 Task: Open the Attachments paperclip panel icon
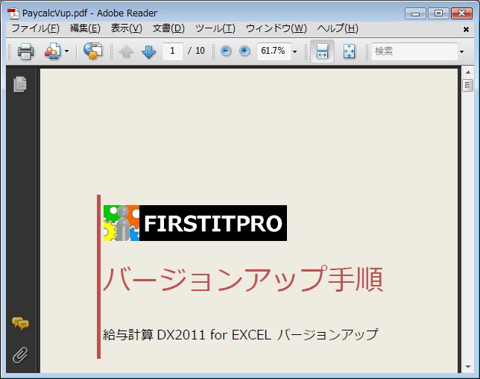coord(20,355)
